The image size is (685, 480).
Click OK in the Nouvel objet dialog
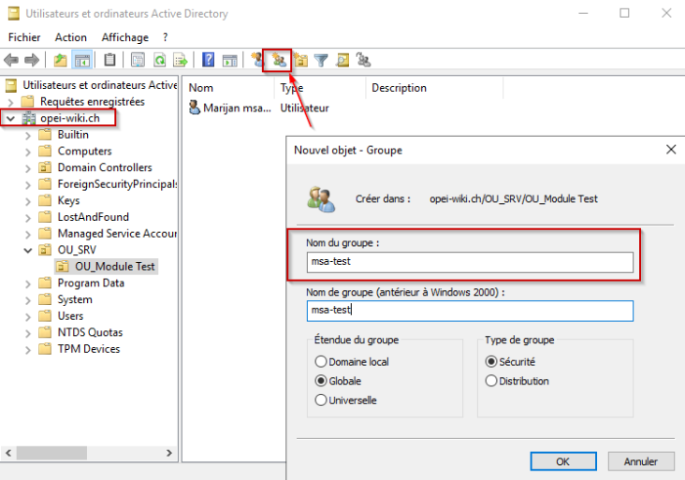point(563,461)
